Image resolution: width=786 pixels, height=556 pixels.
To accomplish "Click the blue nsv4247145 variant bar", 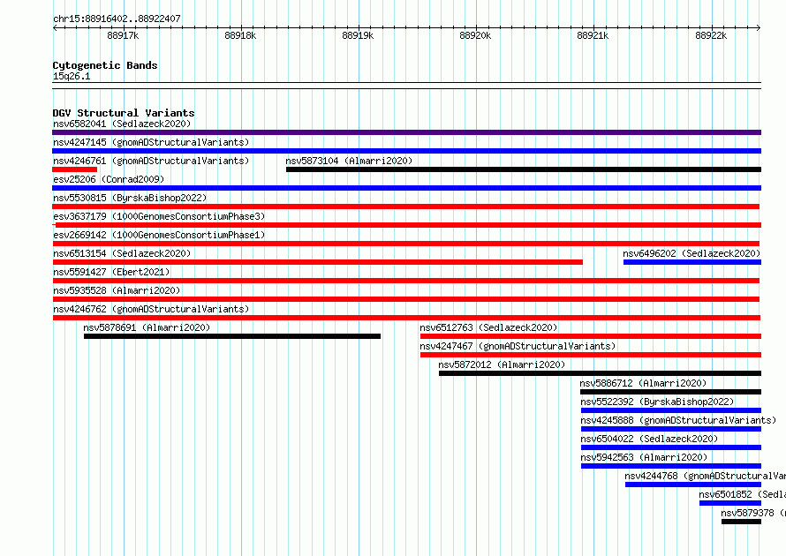I will [x=406, y=151].
